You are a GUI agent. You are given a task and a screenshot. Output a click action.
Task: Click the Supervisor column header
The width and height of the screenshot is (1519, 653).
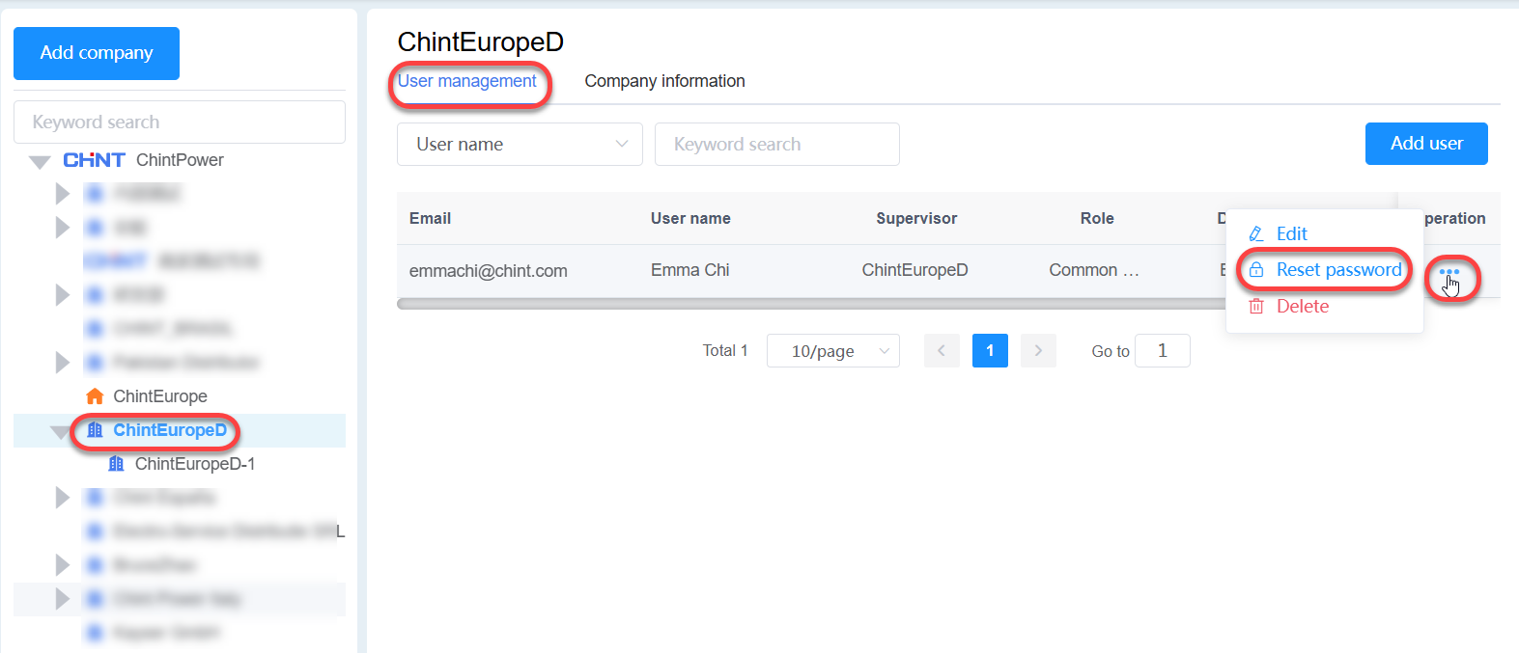point(916,218)
